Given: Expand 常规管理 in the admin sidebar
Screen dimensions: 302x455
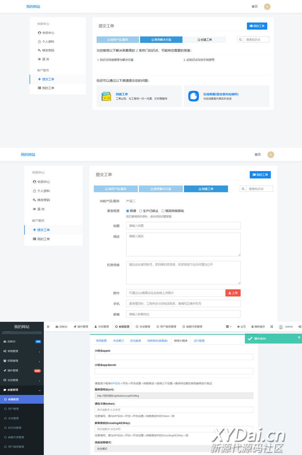Looking at the screenshot, I should click(21, 351).
